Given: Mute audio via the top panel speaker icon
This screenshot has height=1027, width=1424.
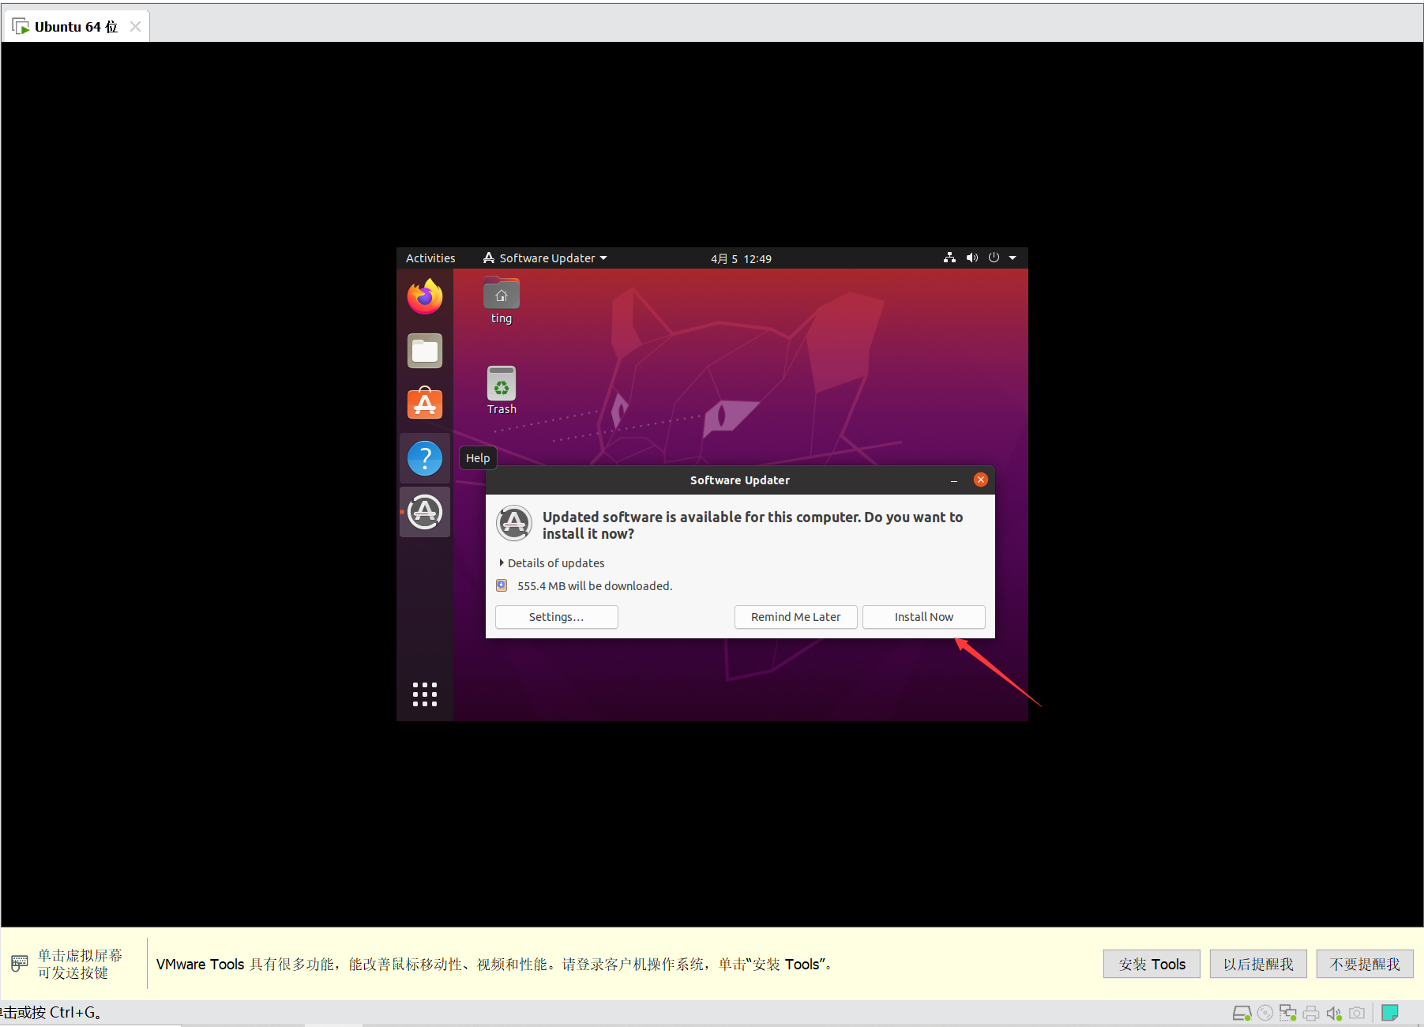Looking at the screenshot, I should tap(971, 258).
